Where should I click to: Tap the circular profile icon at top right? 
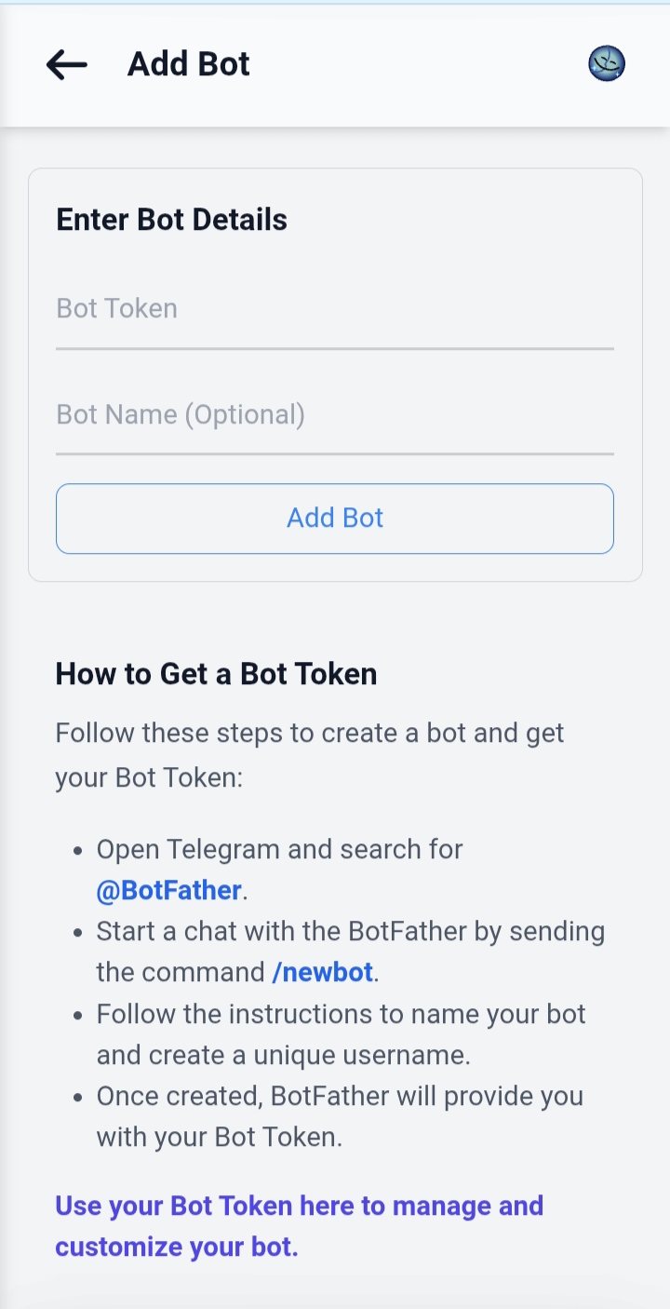pos(606,64)
